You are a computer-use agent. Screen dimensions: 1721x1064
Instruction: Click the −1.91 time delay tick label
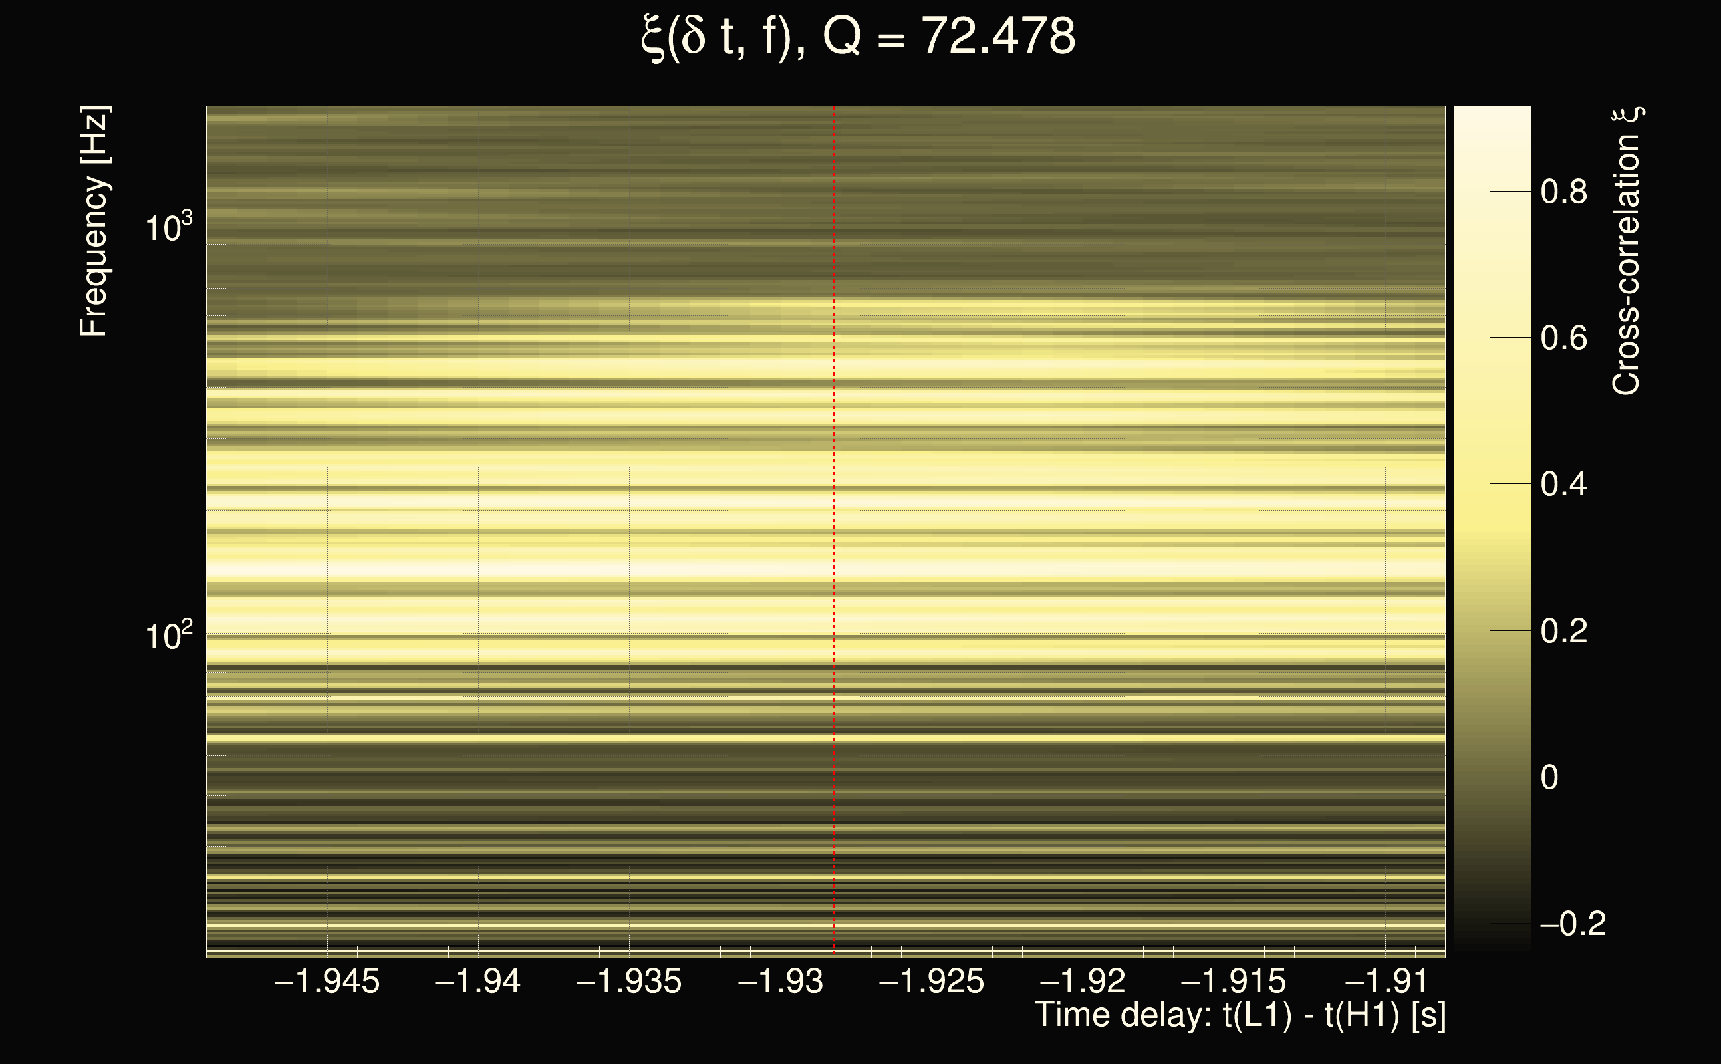[x=1385, y=981]
